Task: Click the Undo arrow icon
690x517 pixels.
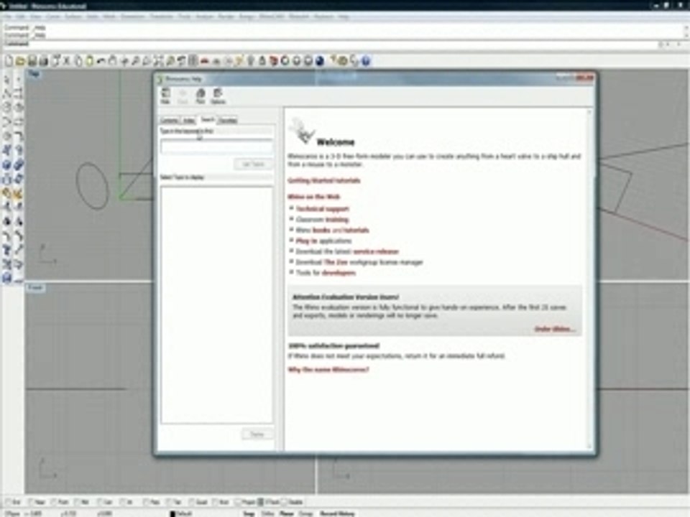Action: (101, 60)
